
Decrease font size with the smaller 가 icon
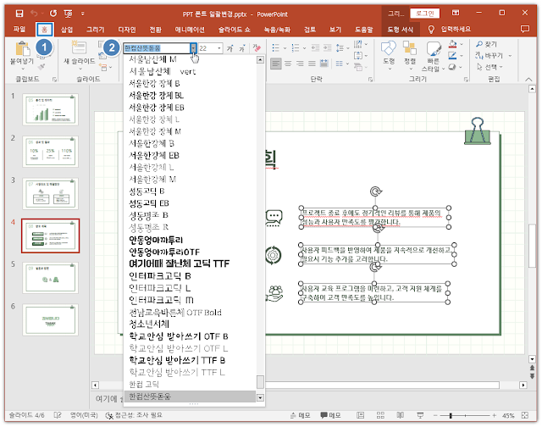coord(242,48)
